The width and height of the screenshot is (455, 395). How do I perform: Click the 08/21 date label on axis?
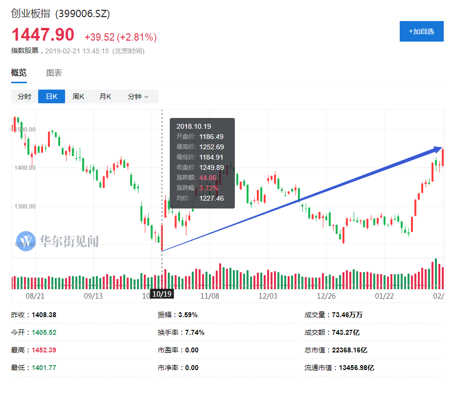[35, 296]
